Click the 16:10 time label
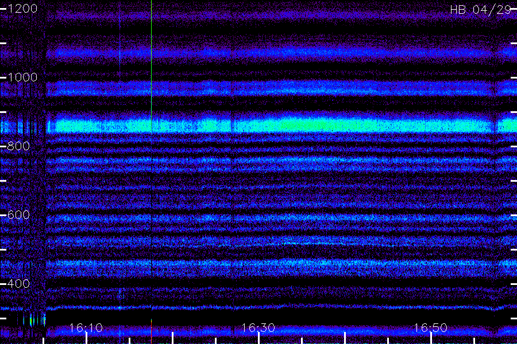 point(86,328)
